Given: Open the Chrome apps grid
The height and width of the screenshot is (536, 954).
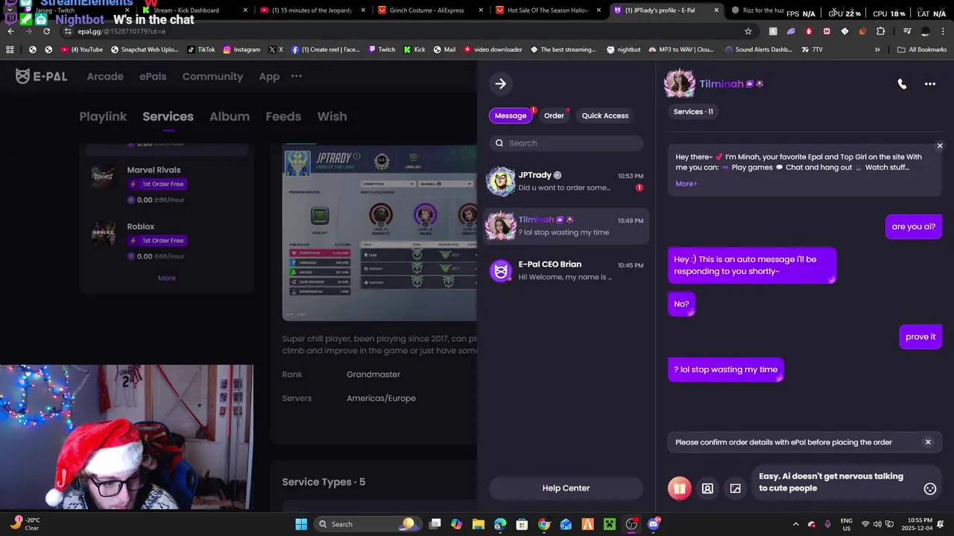Looking at the screenshot, I should tap(10, 49).
